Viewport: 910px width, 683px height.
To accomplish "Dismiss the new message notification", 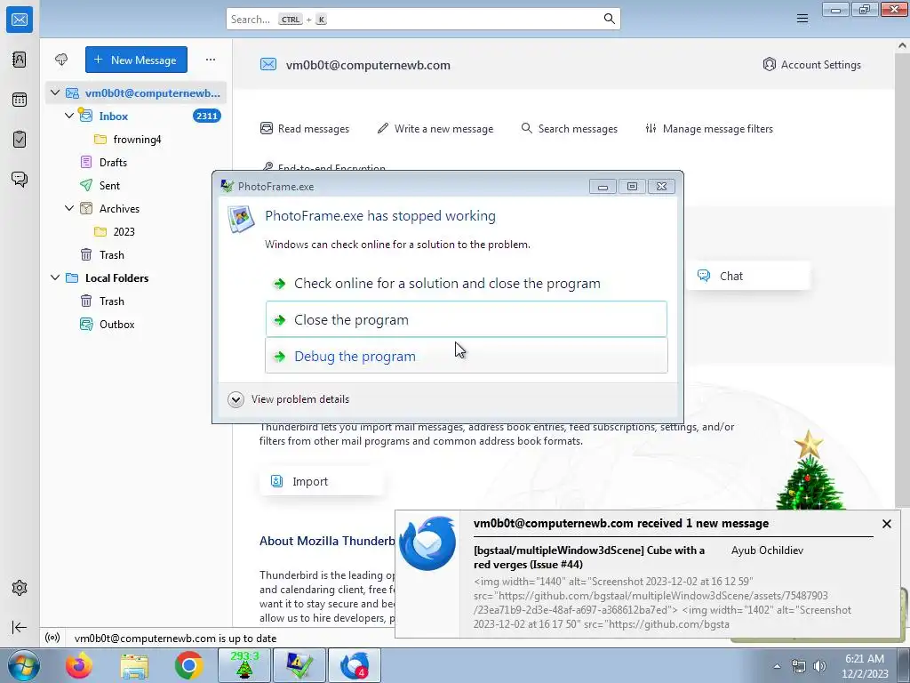I will [886, 523].
